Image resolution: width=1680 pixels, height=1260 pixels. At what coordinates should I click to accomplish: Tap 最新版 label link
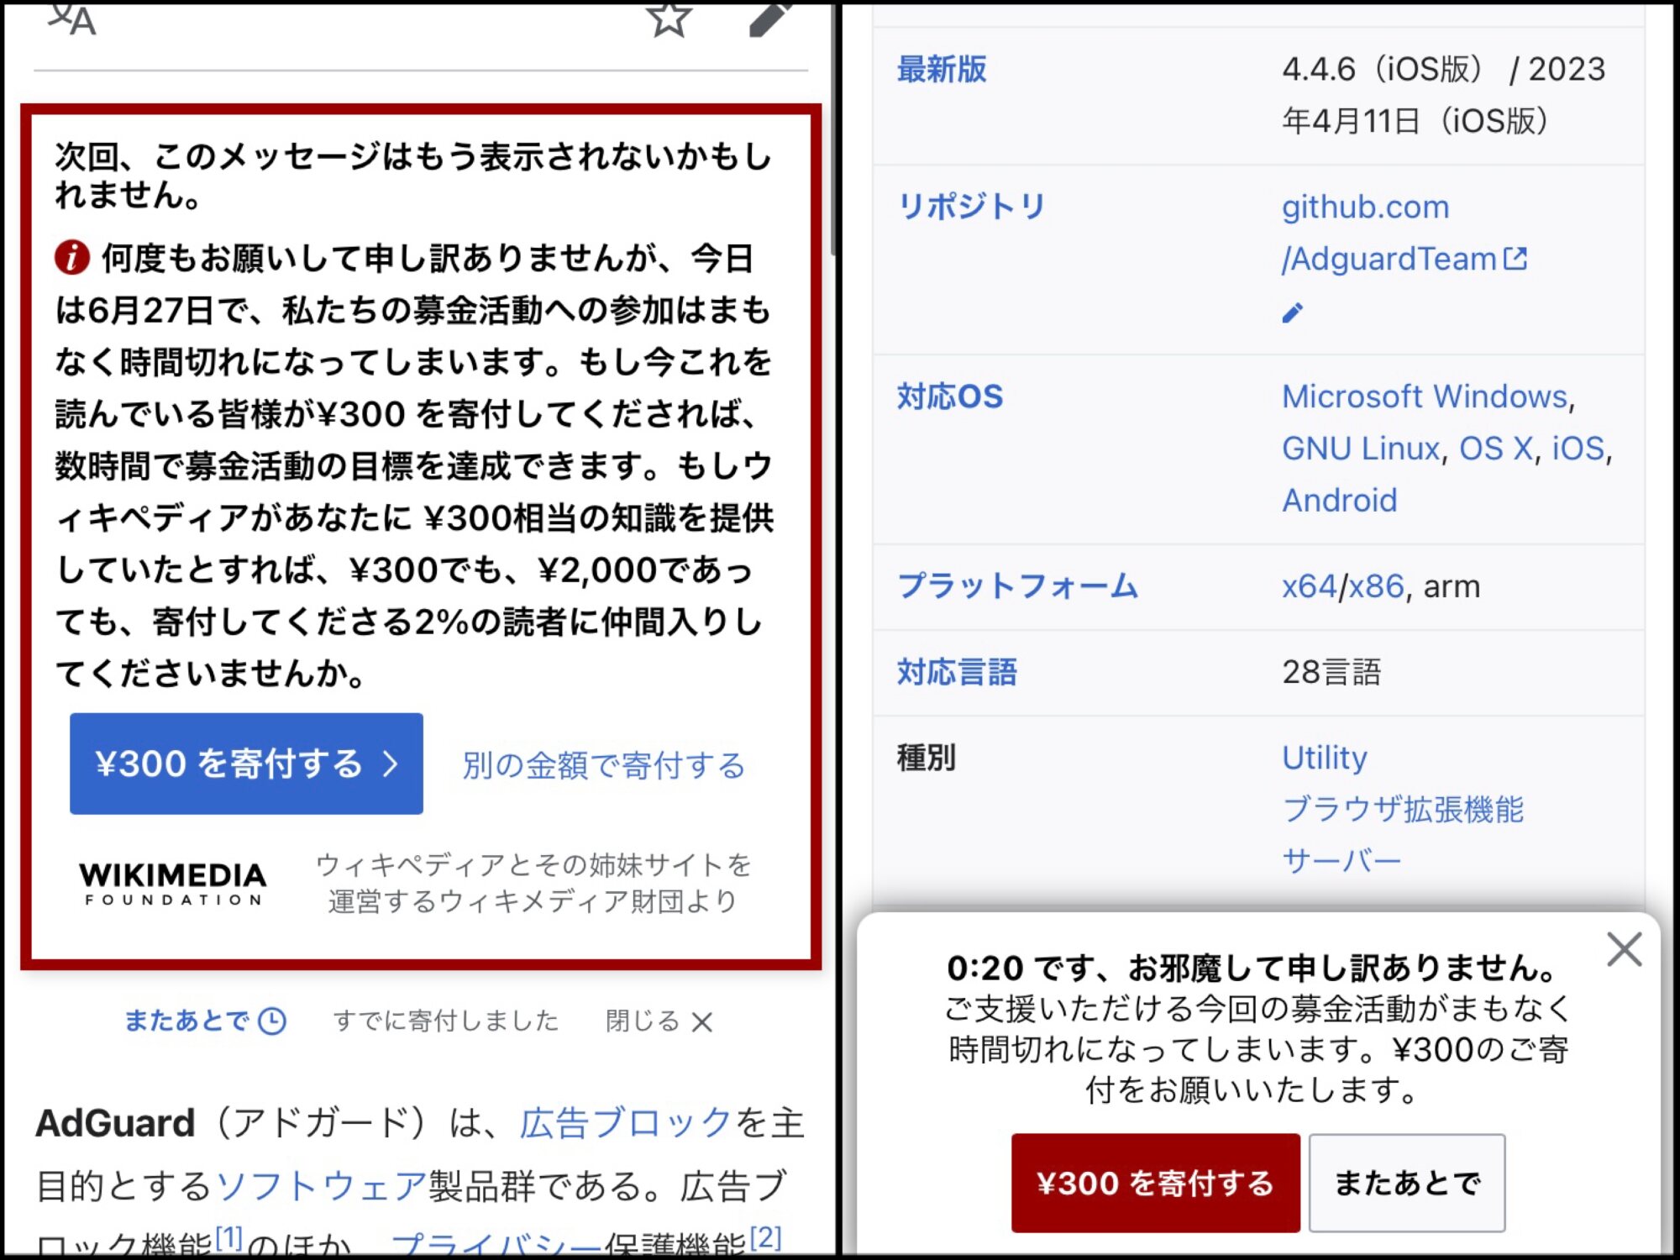[x=942, y=69]
